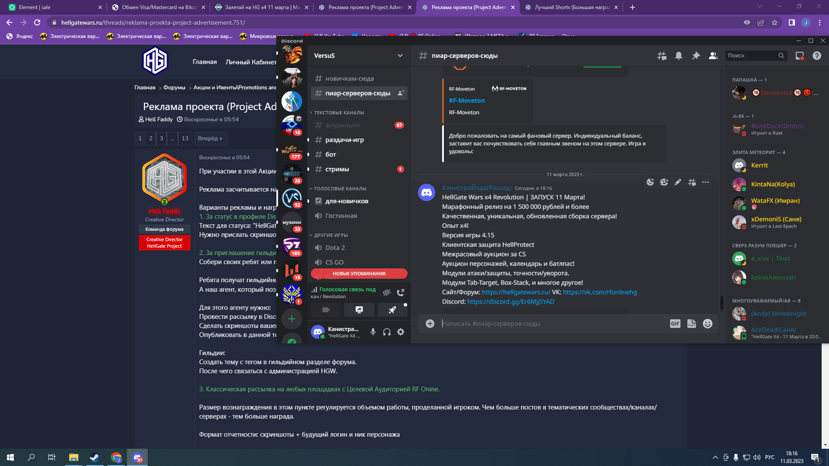Open the VersuS server dropdown menu
This screenshot has width=829, height=466.
pos(358,56)
